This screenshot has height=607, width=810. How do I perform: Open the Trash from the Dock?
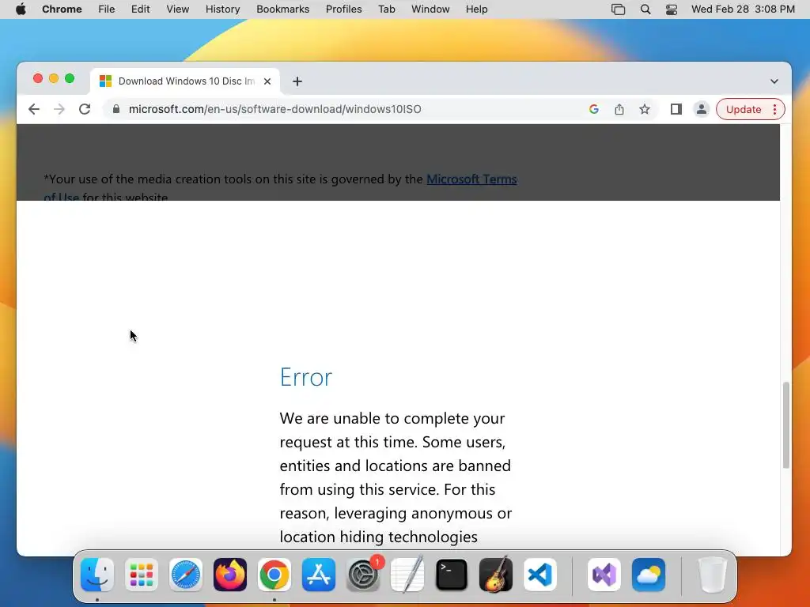[x=713, y=575]
